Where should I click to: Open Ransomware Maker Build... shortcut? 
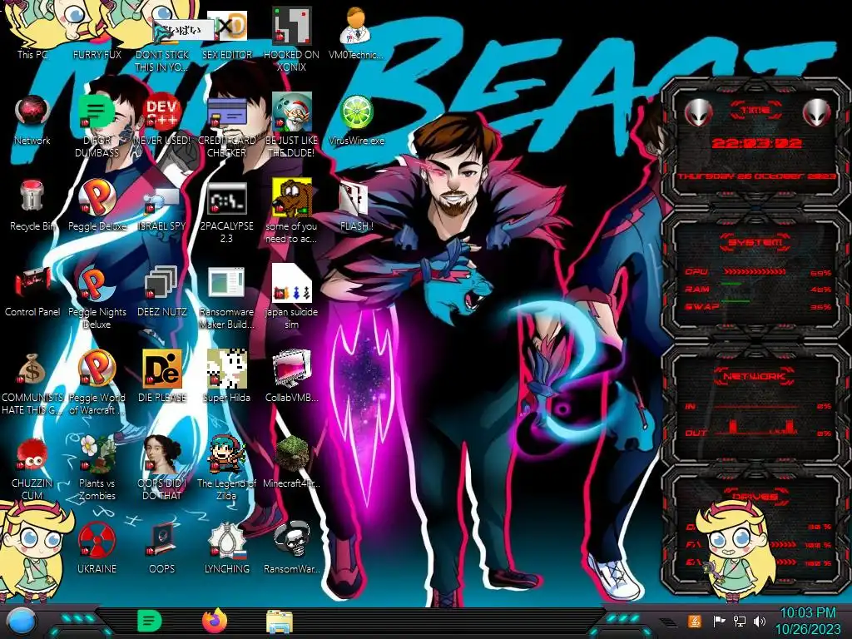[226, 298]
